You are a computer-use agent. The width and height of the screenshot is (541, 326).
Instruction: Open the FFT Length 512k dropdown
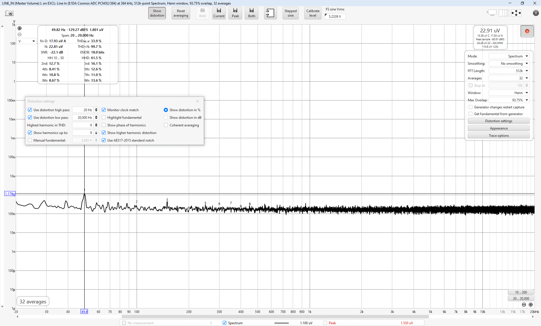coord(509,71)
